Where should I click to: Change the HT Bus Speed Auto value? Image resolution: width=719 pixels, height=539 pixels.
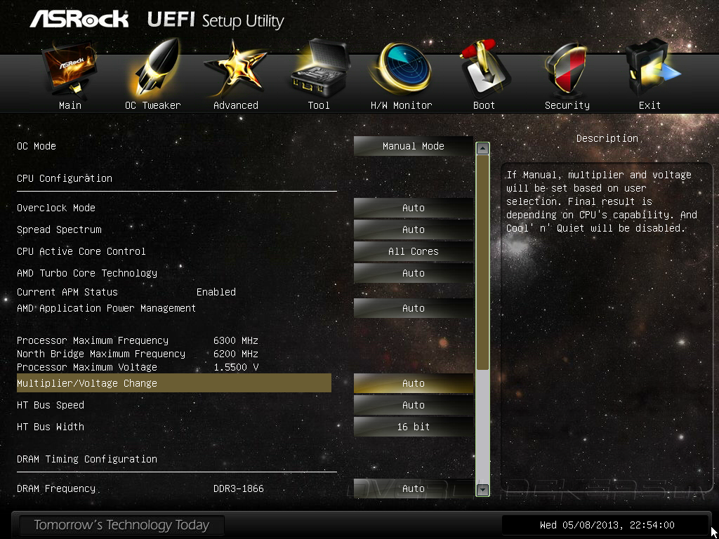[413, 405]
